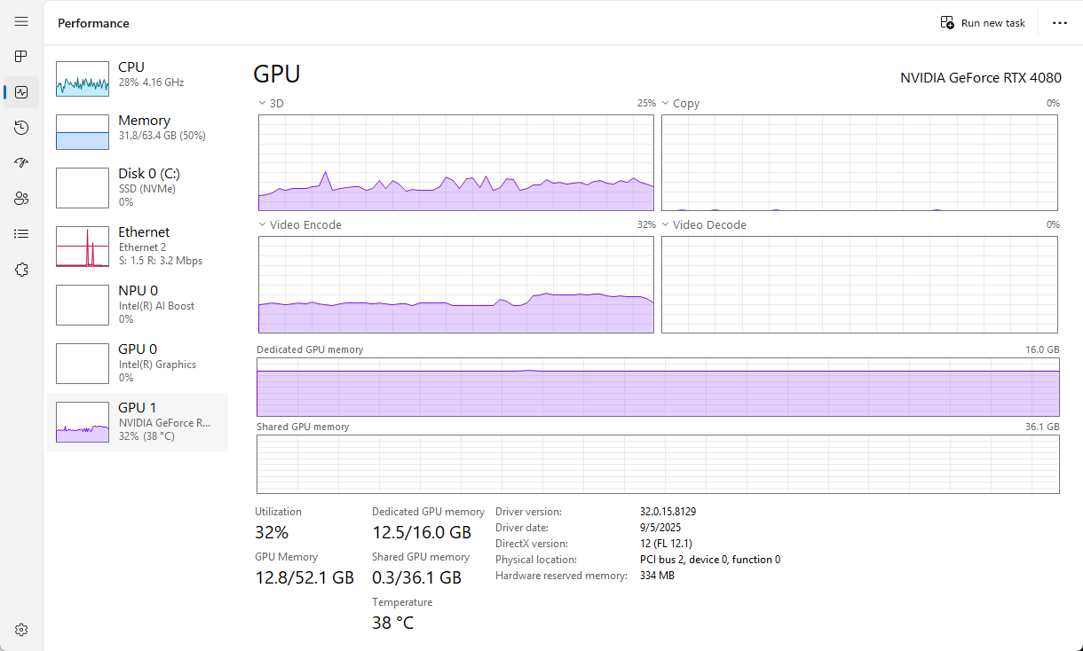The image size is (1083, 651).
Task: Open the Details page icon
Action: click(21, 234)
